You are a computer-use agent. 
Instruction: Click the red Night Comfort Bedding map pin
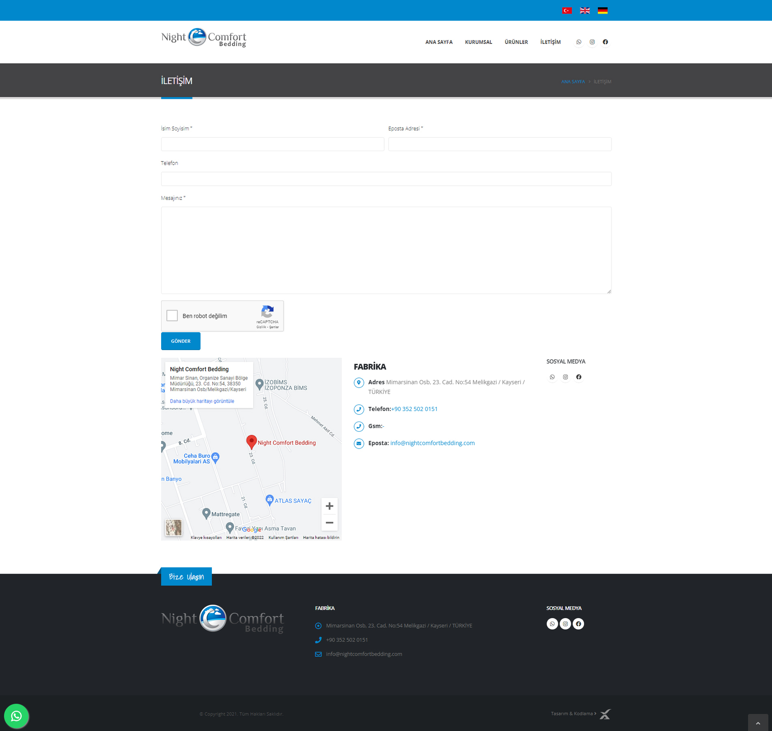coord(251,441)
